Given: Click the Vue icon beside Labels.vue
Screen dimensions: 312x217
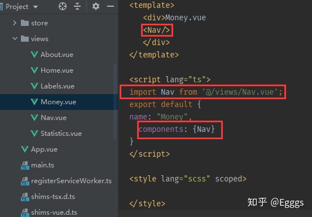Looking at the screenshot, I should click(x=34, y=86).
